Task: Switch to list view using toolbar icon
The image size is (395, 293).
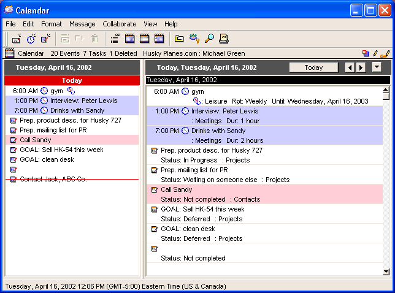Action: [x=115, y=39]
